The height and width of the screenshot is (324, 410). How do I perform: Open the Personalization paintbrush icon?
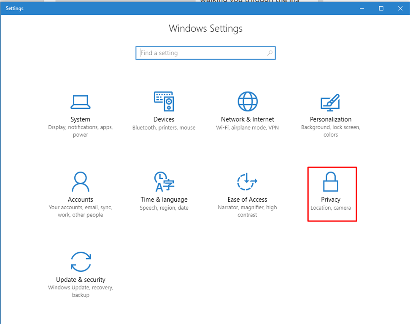pos(330,102)
